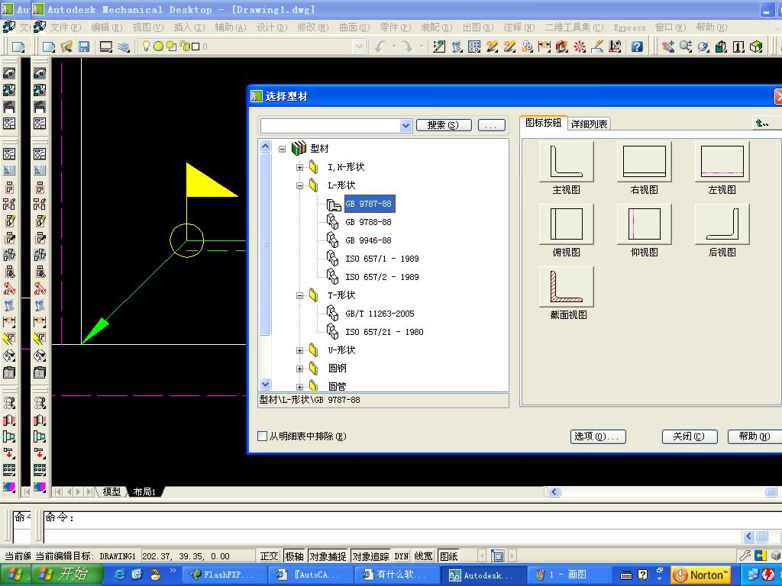Toggle 对象追踪 object tracking

(370, 556)
